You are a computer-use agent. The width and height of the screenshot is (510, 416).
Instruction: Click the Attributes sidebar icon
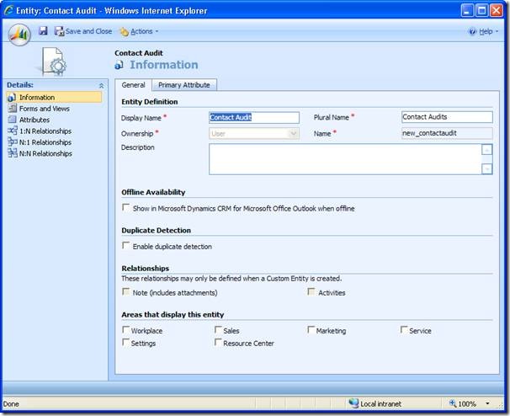pos(12,120)
